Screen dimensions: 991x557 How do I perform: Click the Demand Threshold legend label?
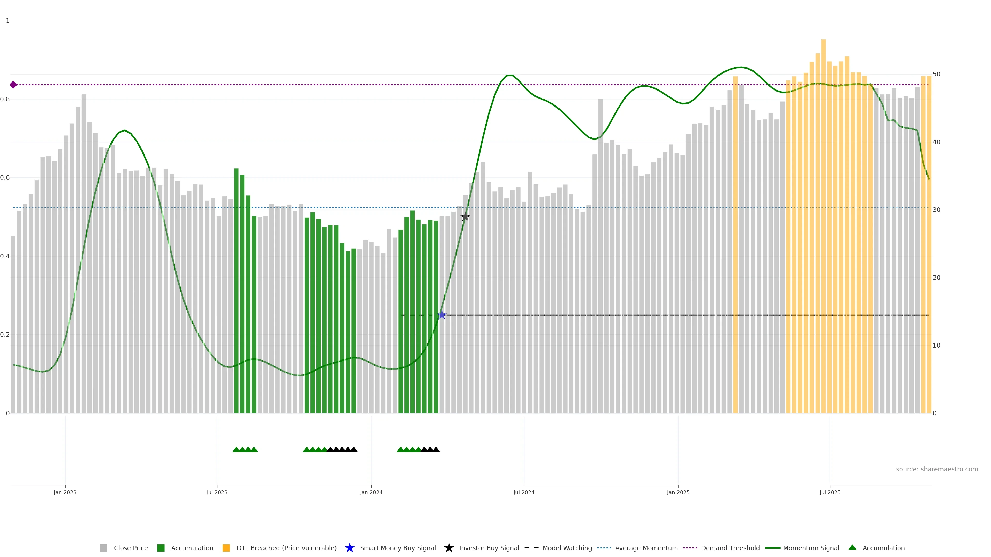click(730, 548)
